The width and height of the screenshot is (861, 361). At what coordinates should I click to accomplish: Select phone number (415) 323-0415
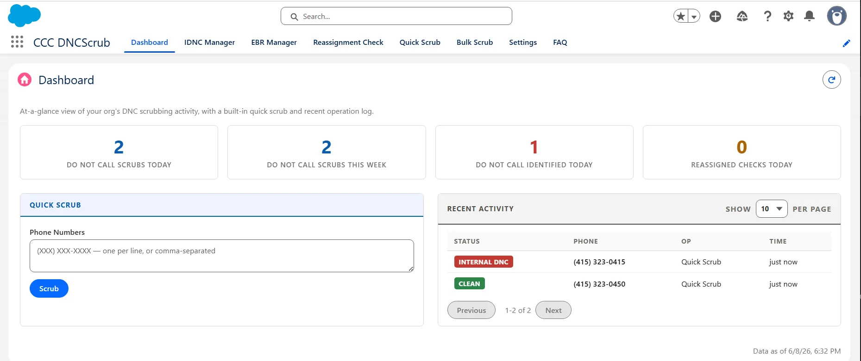(599, 262)
